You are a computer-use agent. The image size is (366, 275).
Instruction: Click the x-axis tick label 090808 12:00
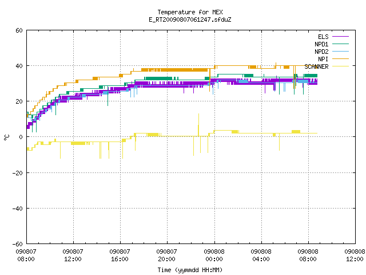coord(355,256)
